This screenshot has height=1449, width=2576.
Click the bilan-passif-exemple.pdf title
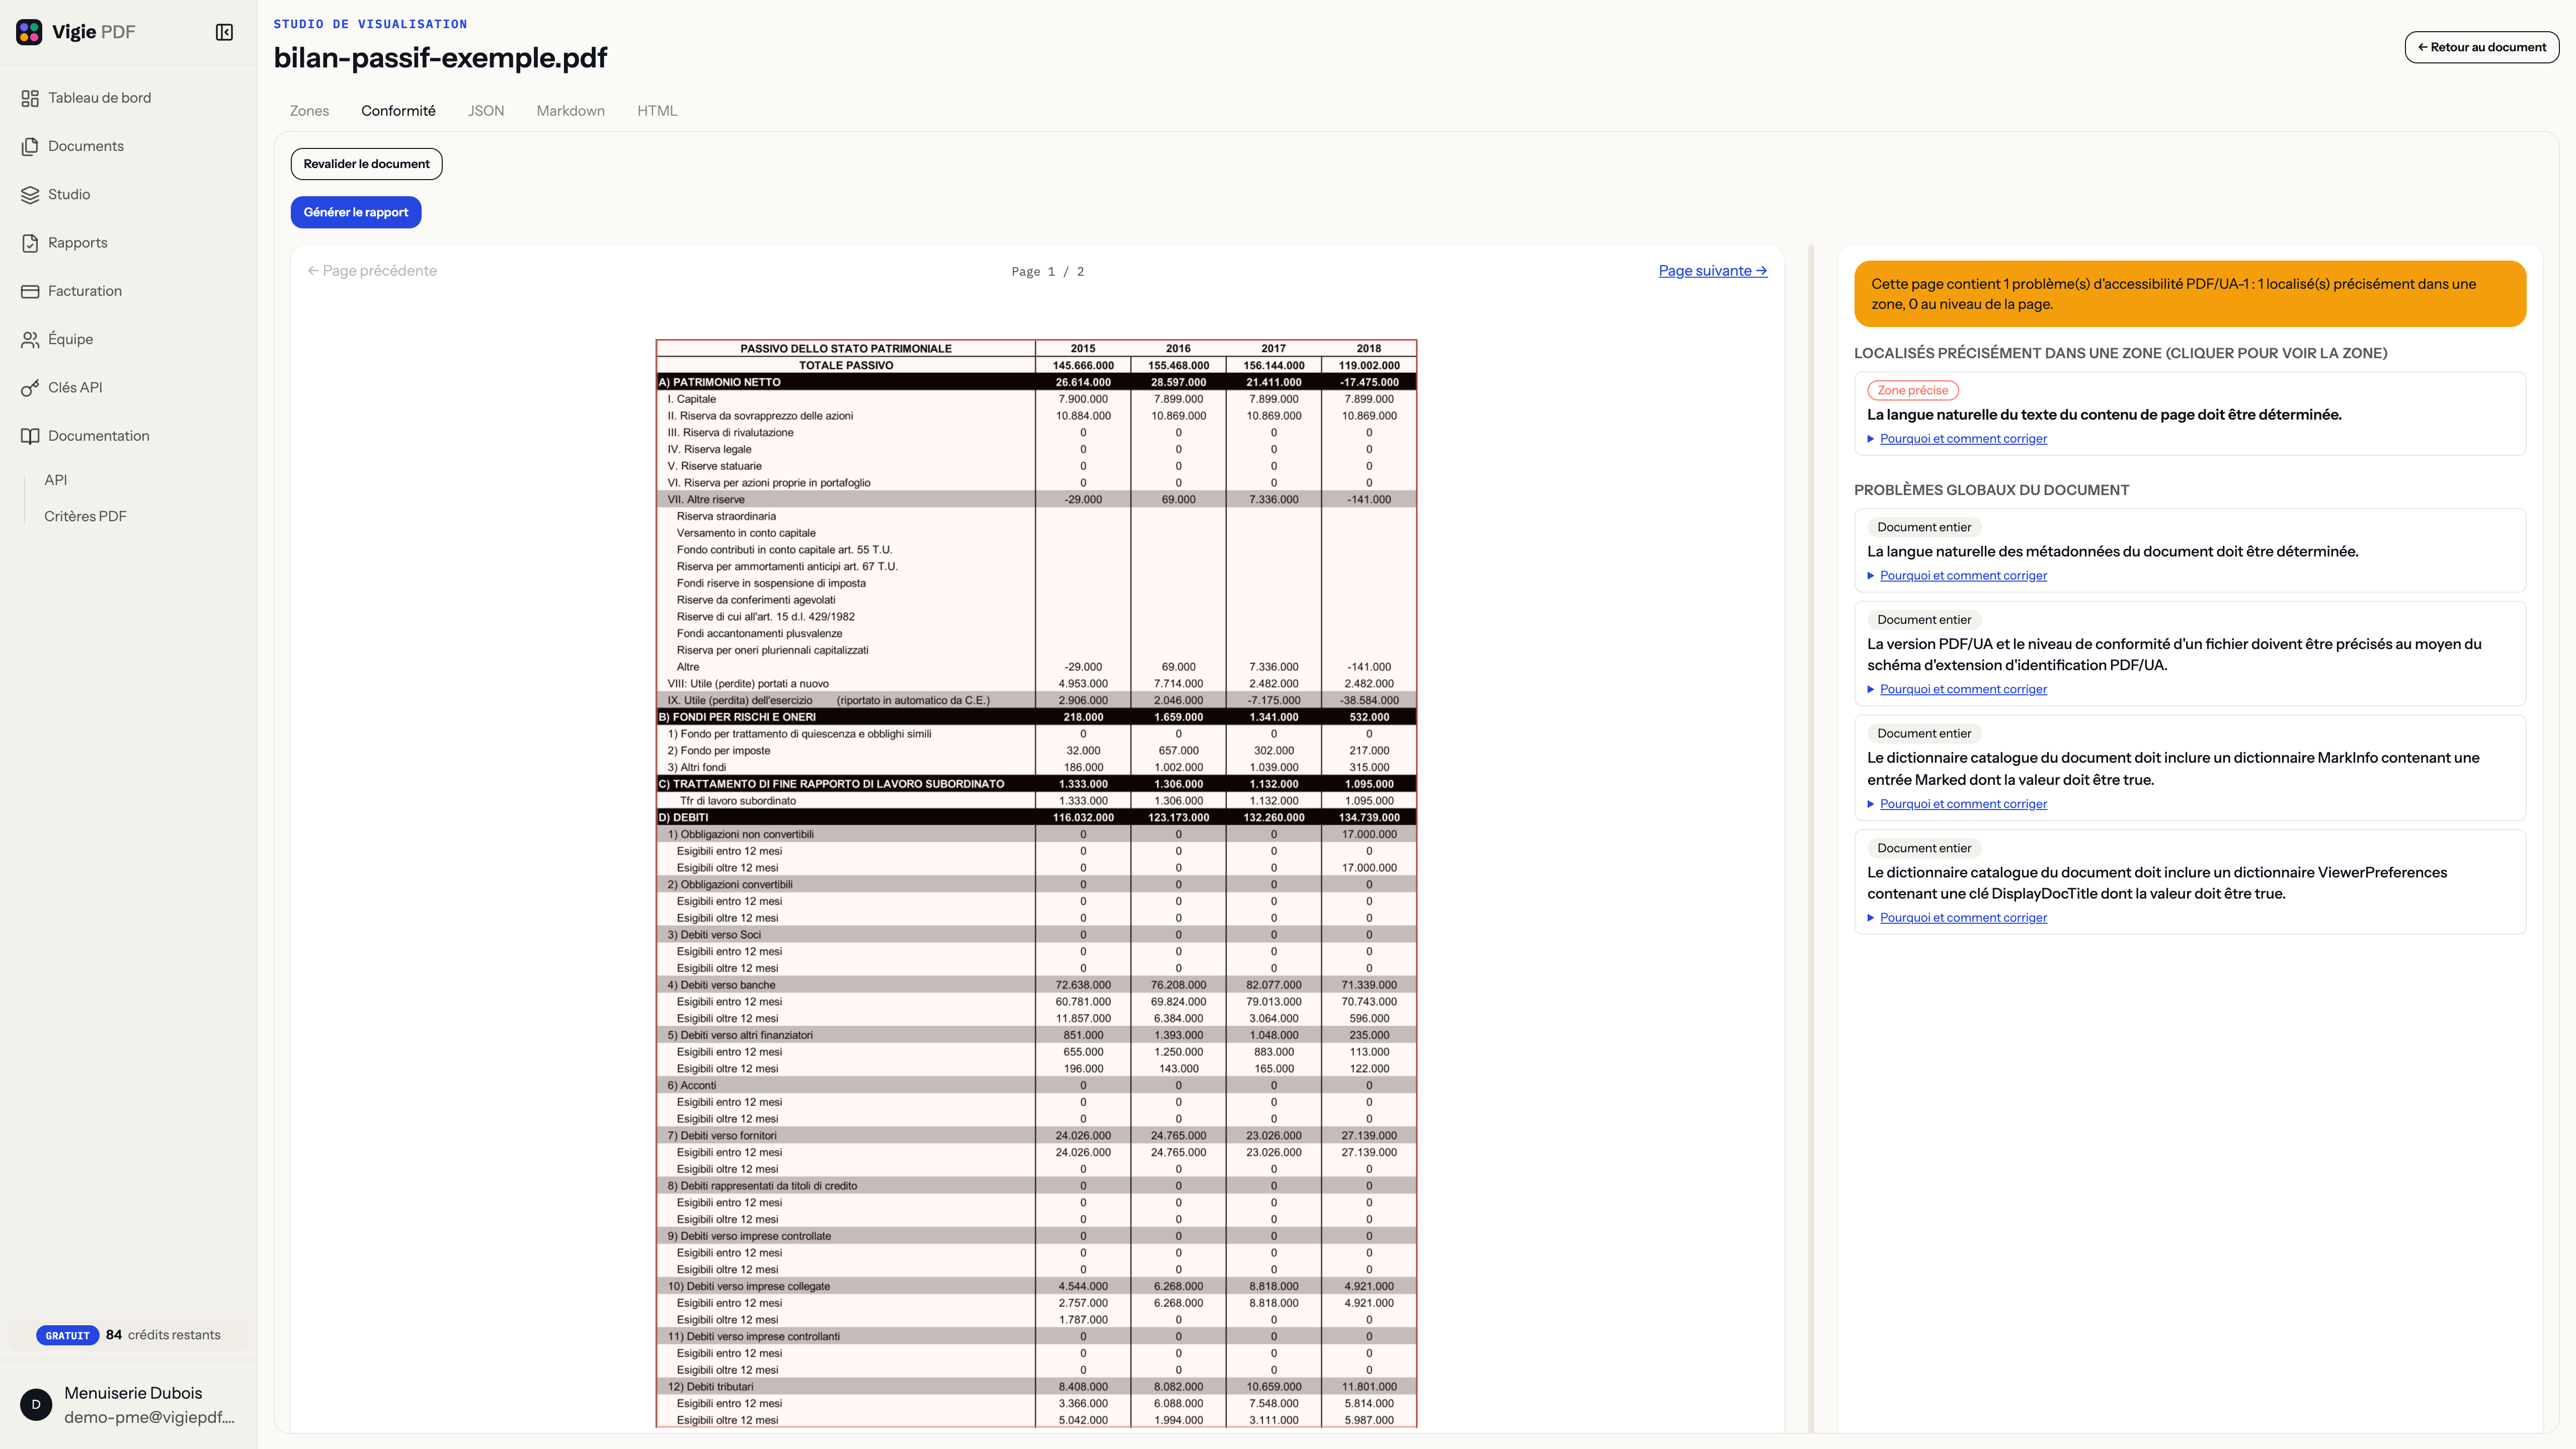(x=440, y=58)
